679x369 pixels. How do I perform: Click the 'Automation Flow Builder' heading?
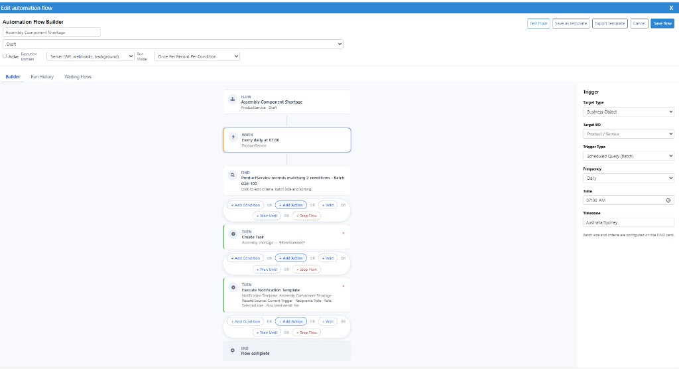[33, 22]
